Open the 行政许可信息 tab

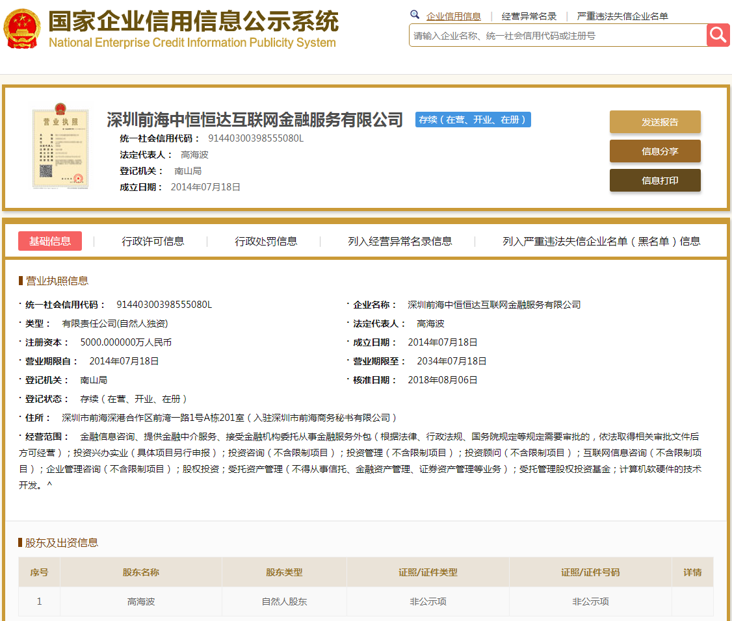click(153, 241)
